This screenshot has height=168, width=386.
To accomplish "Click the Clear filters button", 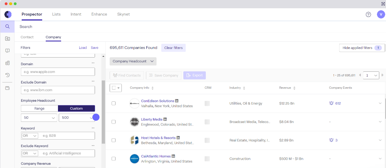I will [173, 48].
